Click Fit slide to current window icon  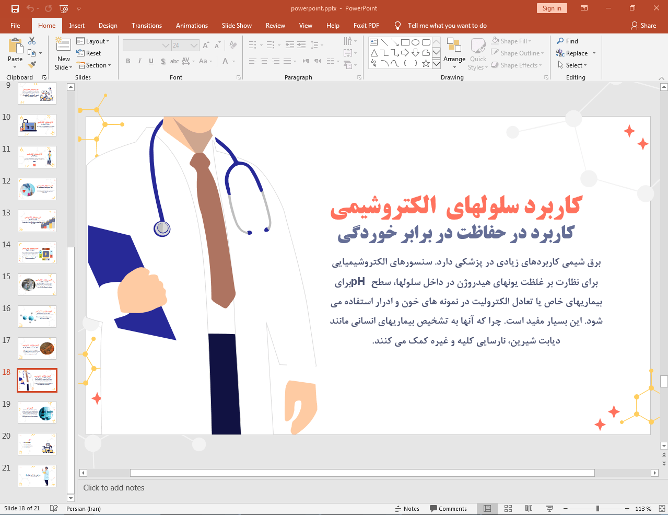(661, 509)
